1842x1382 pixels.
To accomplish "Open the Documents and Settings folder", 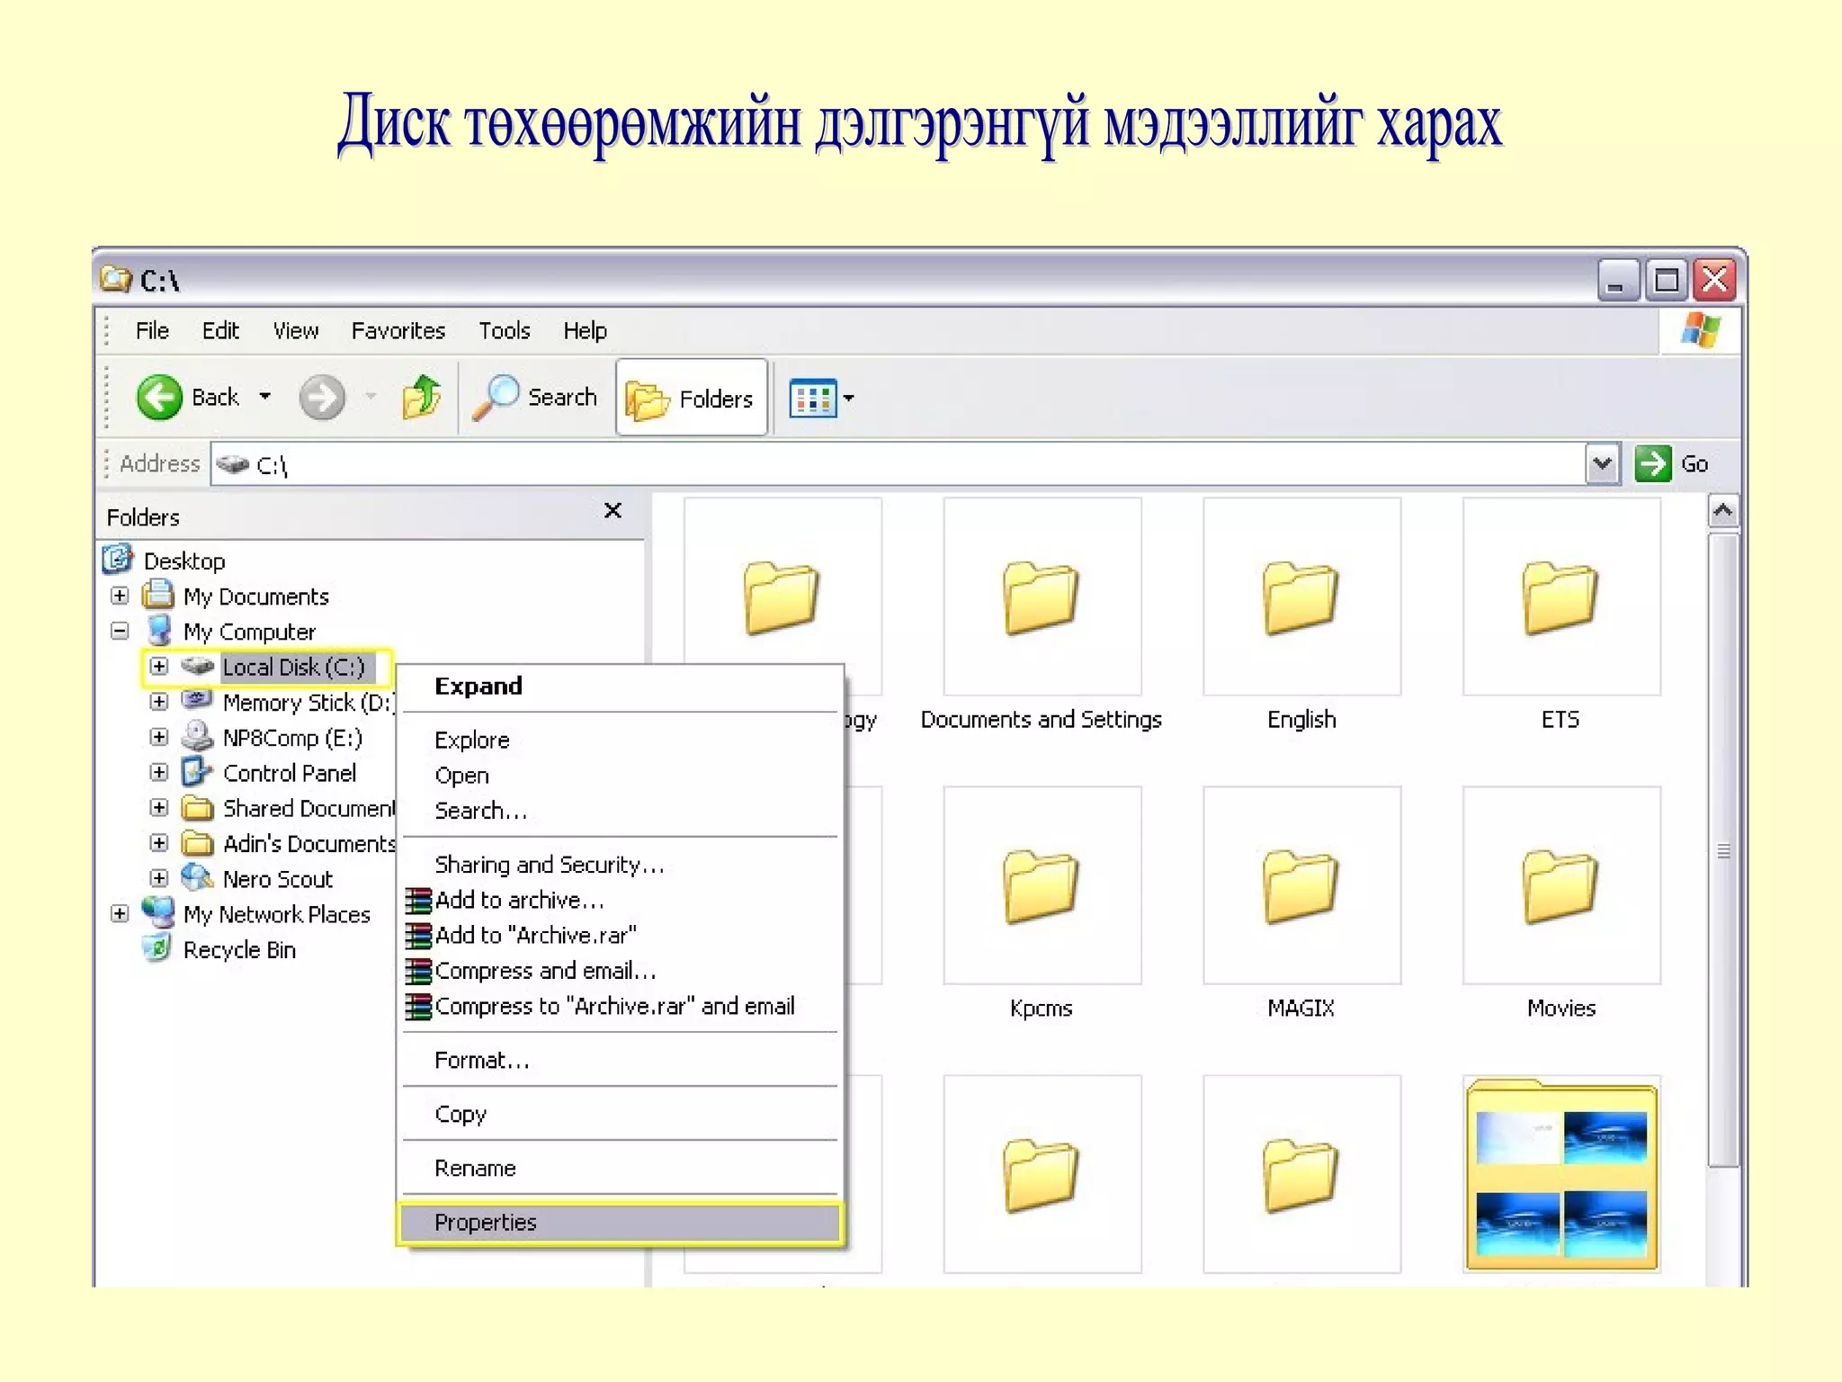I will point(1042,597).
